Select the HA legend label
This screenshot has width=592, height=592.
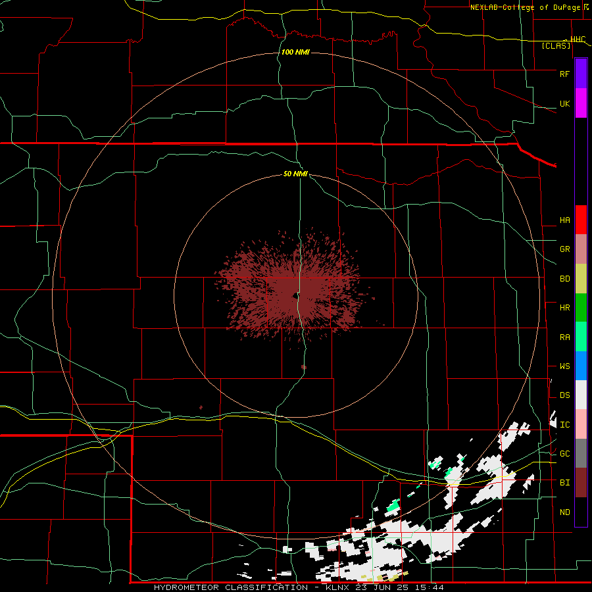pos(564,220)
